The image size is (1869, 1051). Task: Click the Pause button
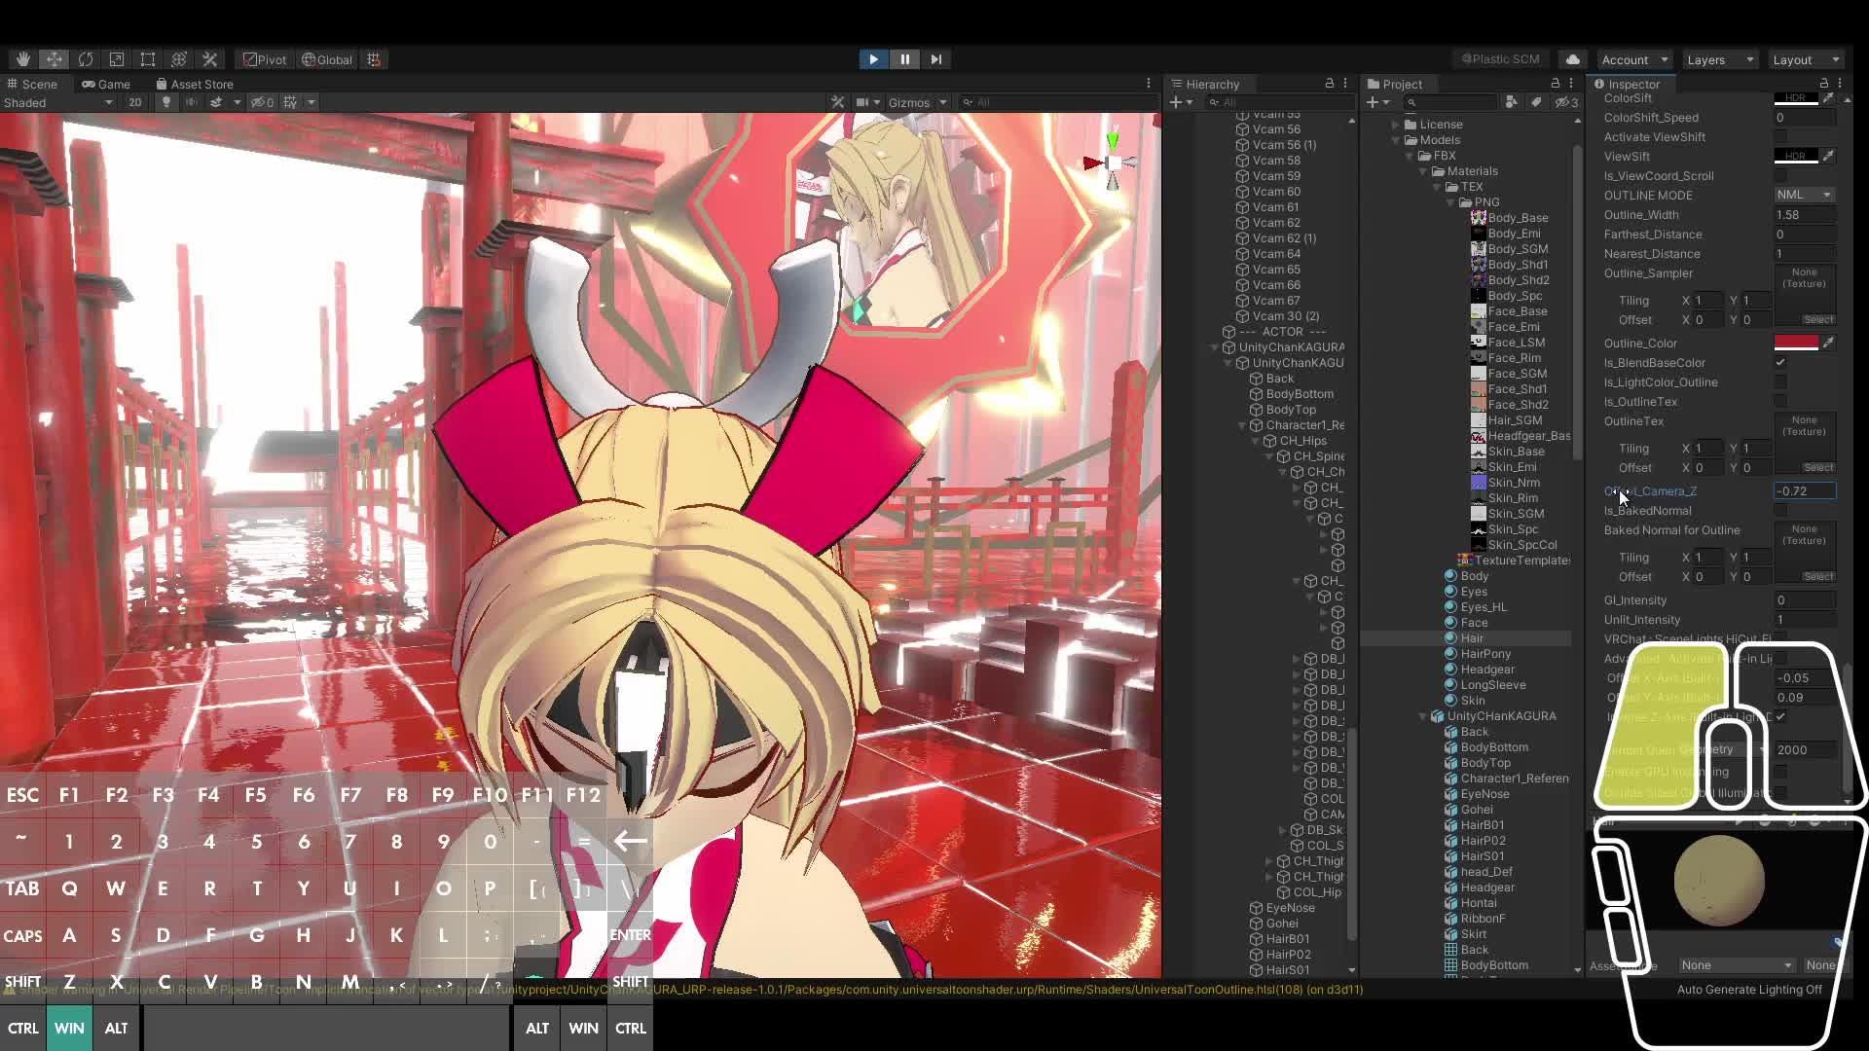pyautogui.click(x=904, y=59)
